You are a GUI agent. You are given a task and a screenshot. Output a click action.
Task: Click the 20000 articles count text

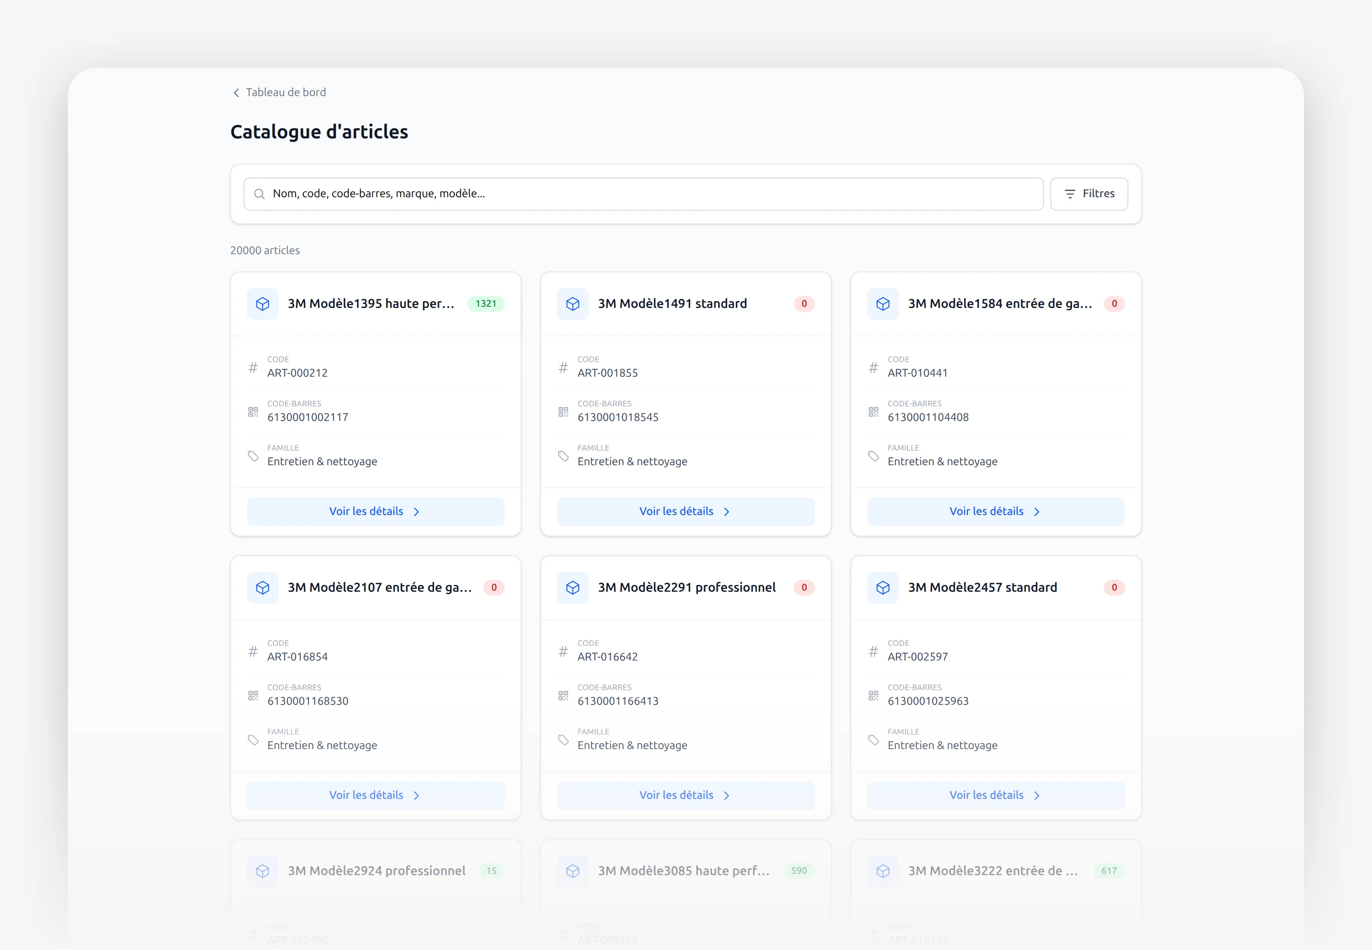pyautogui.click(x=265, y=251)
